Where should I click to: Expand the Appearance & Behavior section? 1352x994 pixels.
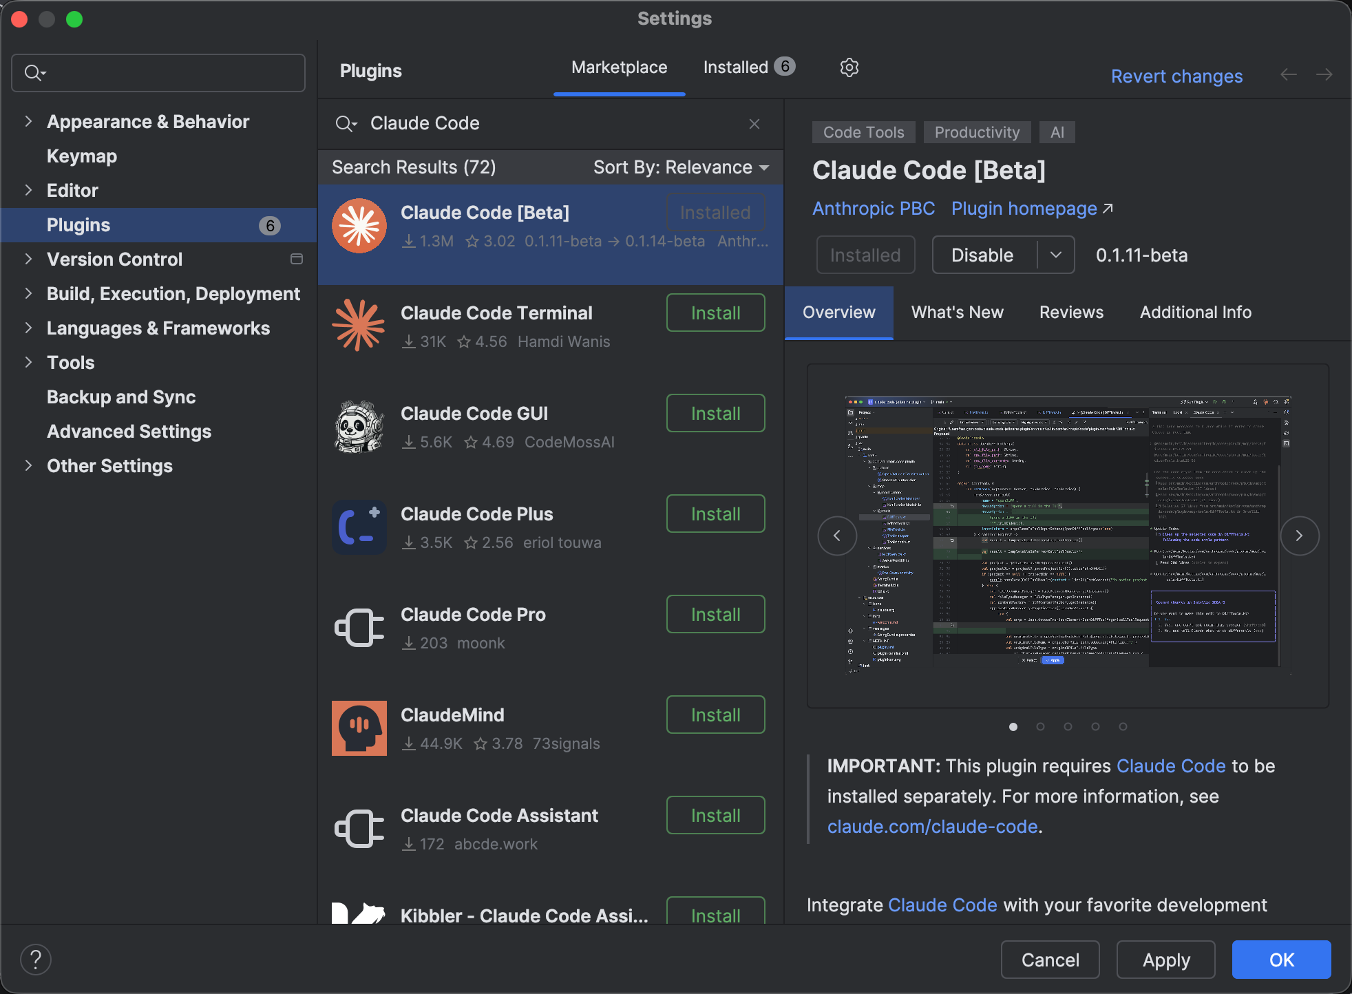click(x=28, y=122)
